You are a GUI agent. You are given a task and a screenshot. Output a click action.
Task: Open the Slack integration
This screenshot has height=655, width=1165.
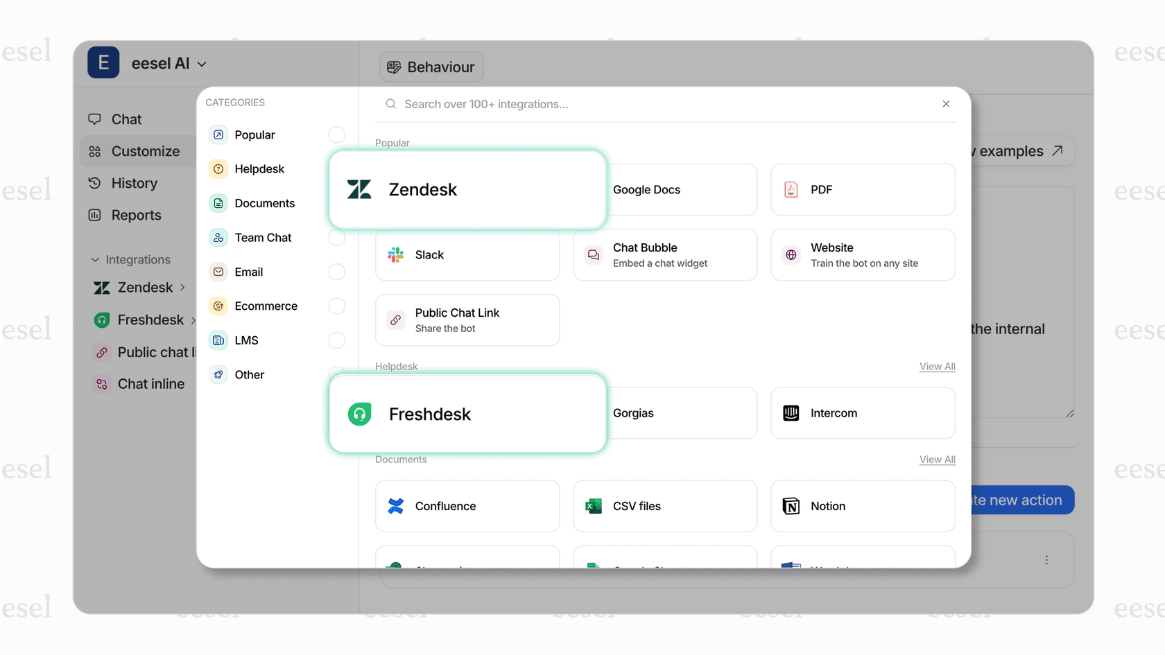(467, 254)
